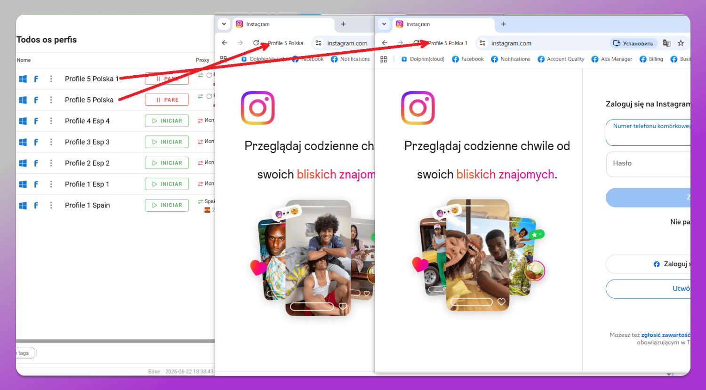Click Windows icon in Profile 1 Esp 1 row

[23, 184]
